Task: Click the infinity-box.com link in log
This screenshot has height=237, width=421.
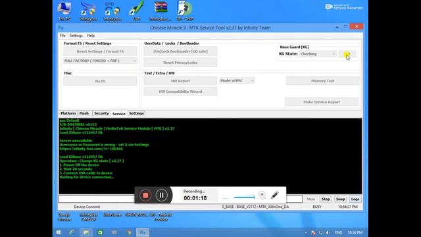Action: [91, 149]
